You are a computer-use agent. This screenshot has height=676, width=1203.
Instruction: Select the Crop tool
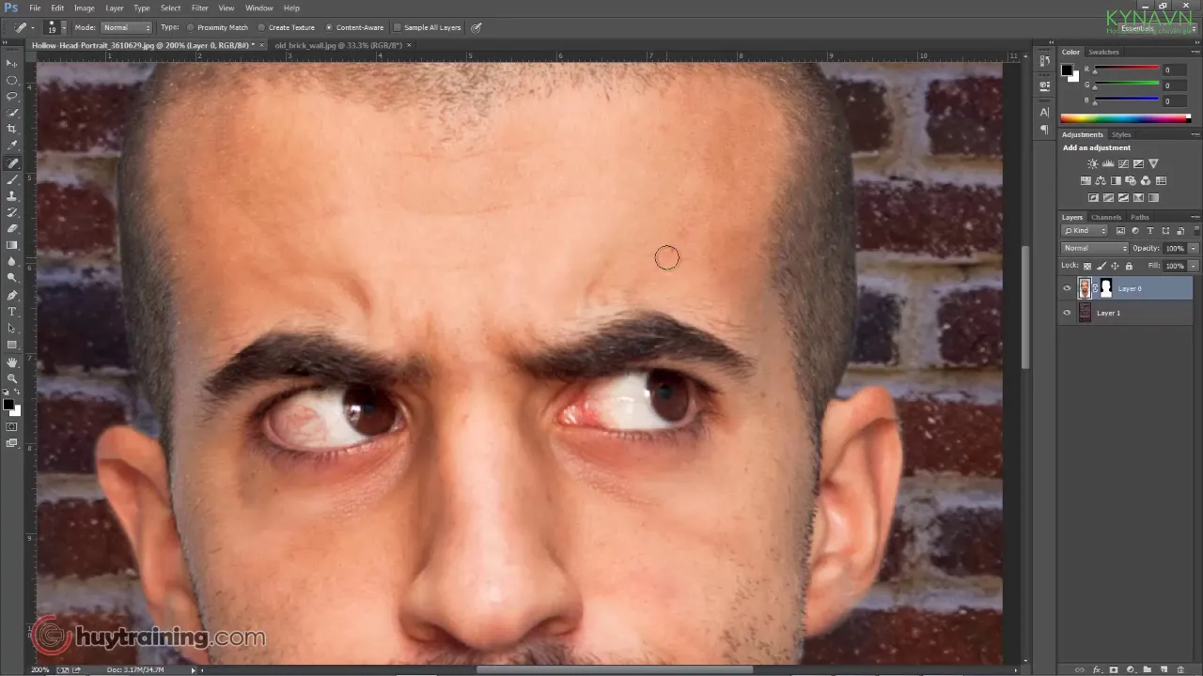(x=12, y=129)
